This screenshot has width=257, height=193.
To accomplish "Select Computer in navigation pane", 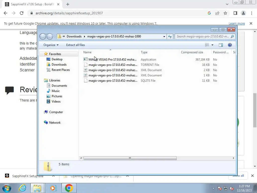I will tap(56, 112).
